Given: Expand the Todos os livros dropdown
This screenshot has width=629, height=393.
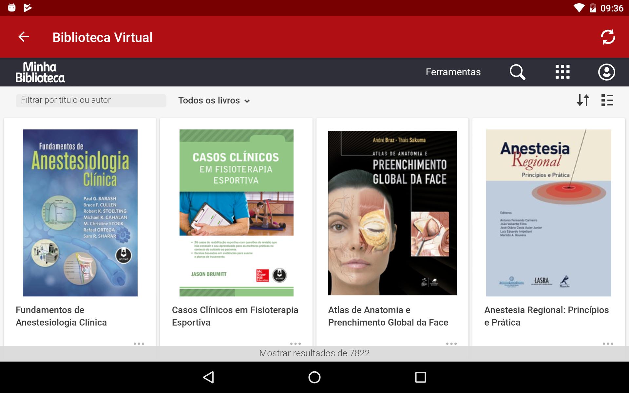Looking at the screenshot, I should coord(214,101).
